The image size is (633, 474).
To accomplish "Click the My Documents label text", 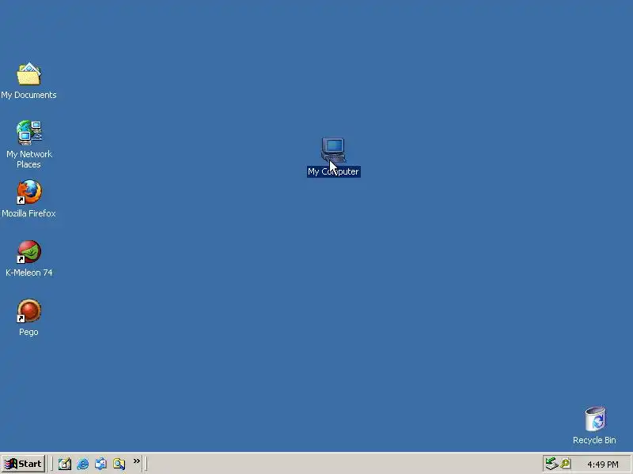I will pyautogui.click(x=28, y=95).
